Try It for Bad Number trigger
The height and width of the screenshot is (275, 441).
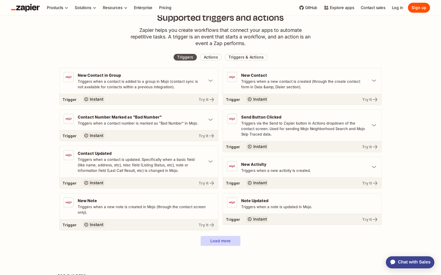click(x=206, y=136)
